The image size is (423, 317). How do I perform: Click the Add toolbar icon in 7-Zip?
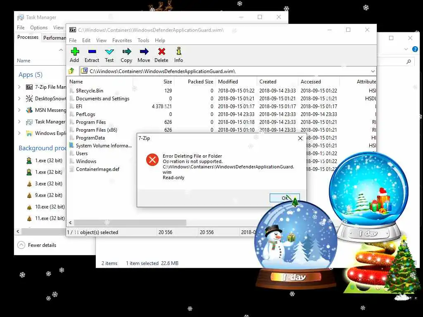(75, 51)
